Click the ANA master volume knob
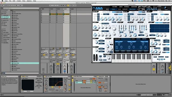Viewport: 172px width, 97px height. (166, 8)
